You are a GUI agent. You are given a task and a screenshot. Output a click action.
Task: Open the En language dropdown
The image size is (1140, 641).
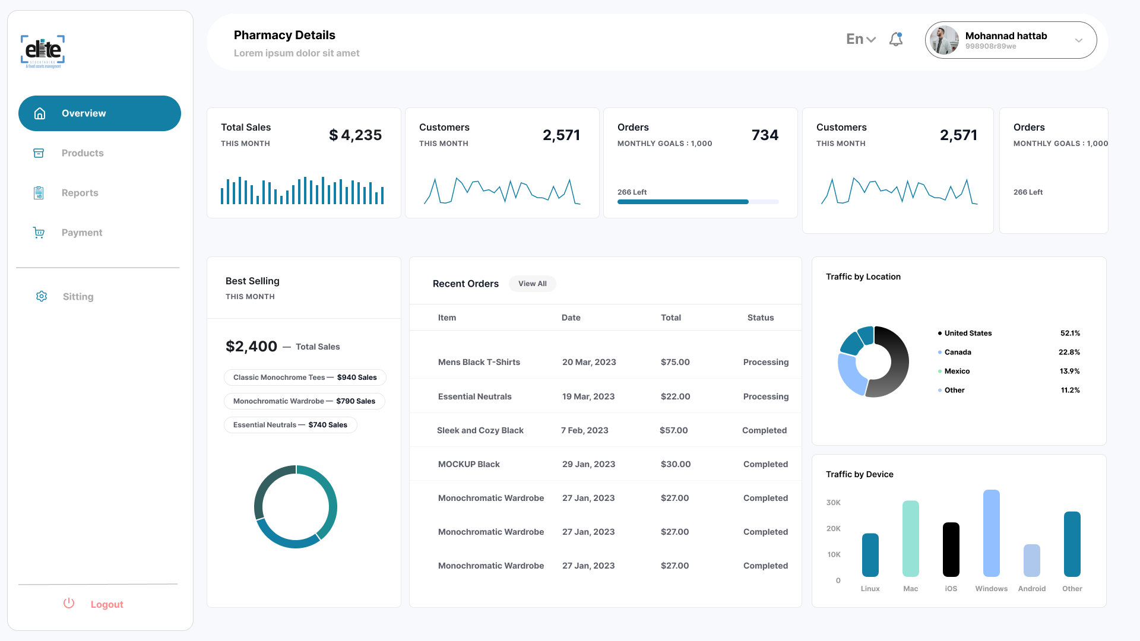coord(860,39)
